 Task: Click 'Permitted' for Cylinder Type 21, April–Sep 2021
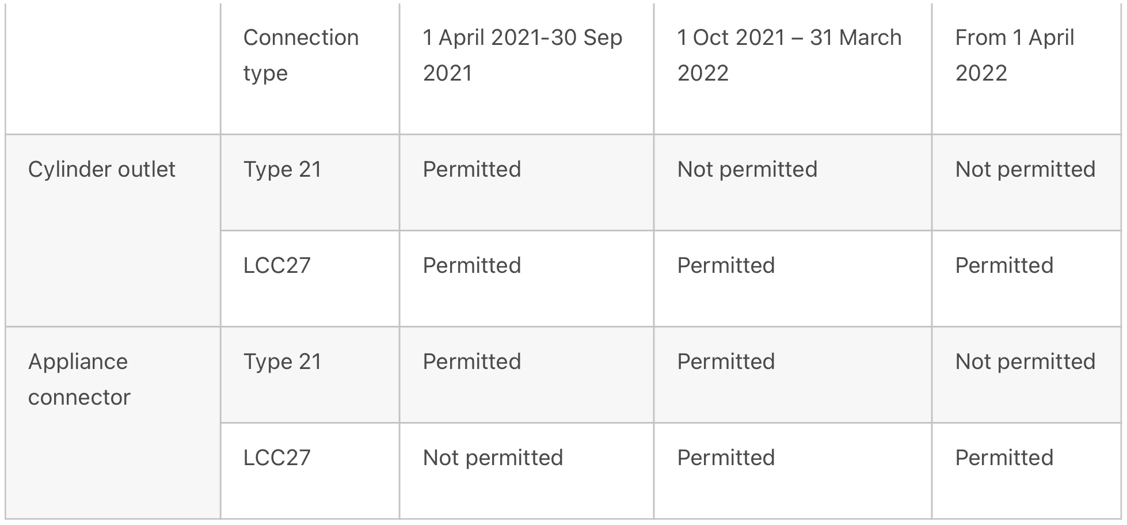click(x=472, y=169)
